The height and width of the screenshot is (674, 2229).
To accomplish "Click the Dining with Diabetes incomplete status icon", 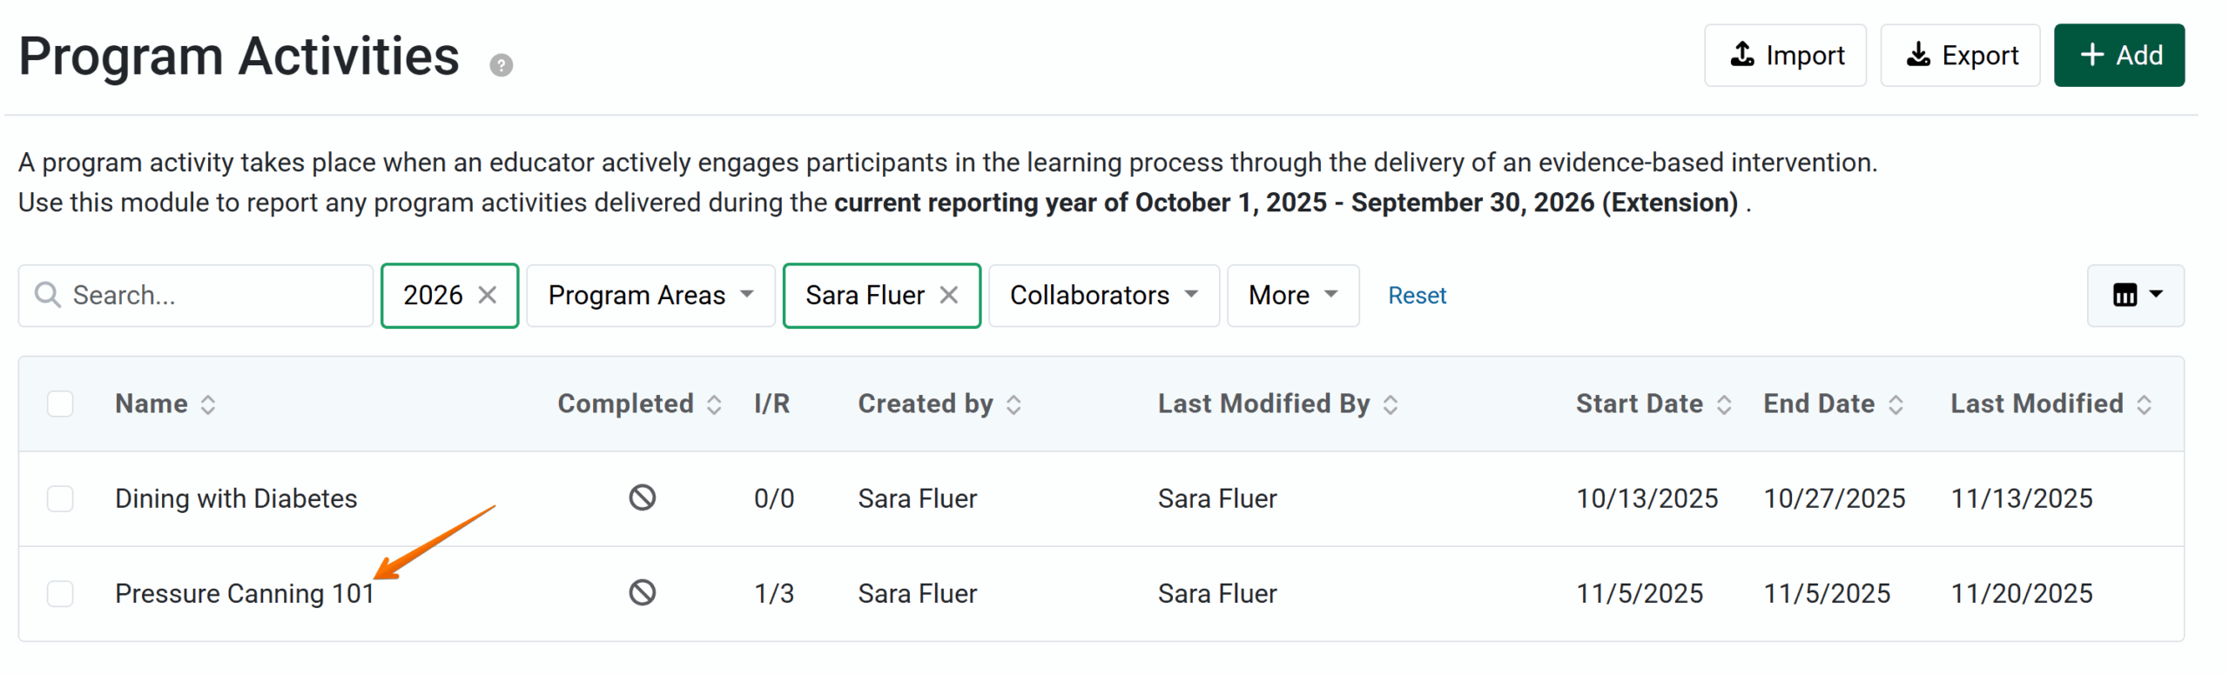I will (x=643, y=498).
